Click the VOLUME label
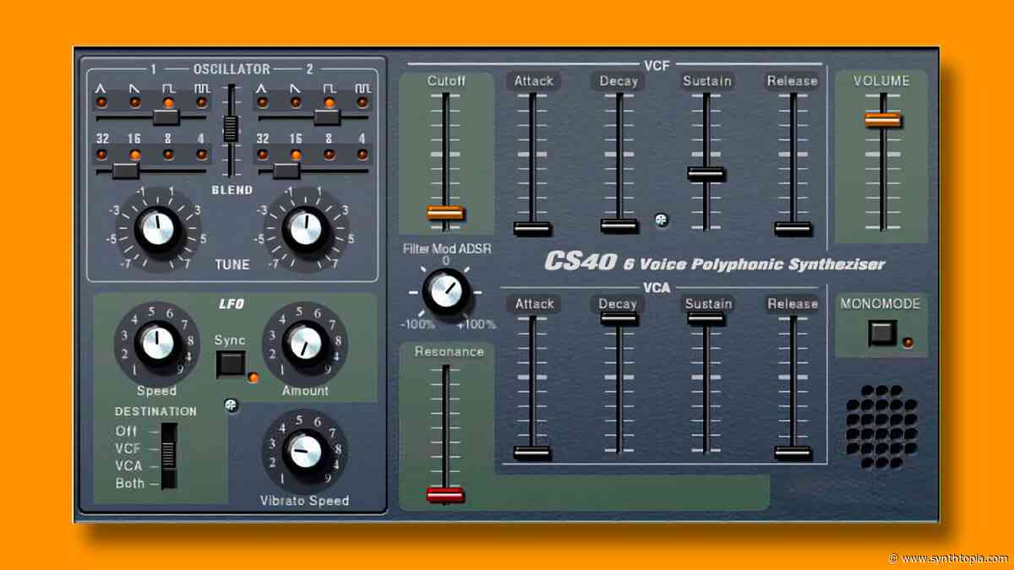This screenshot has width=1014, height=570. coord(881,81)
